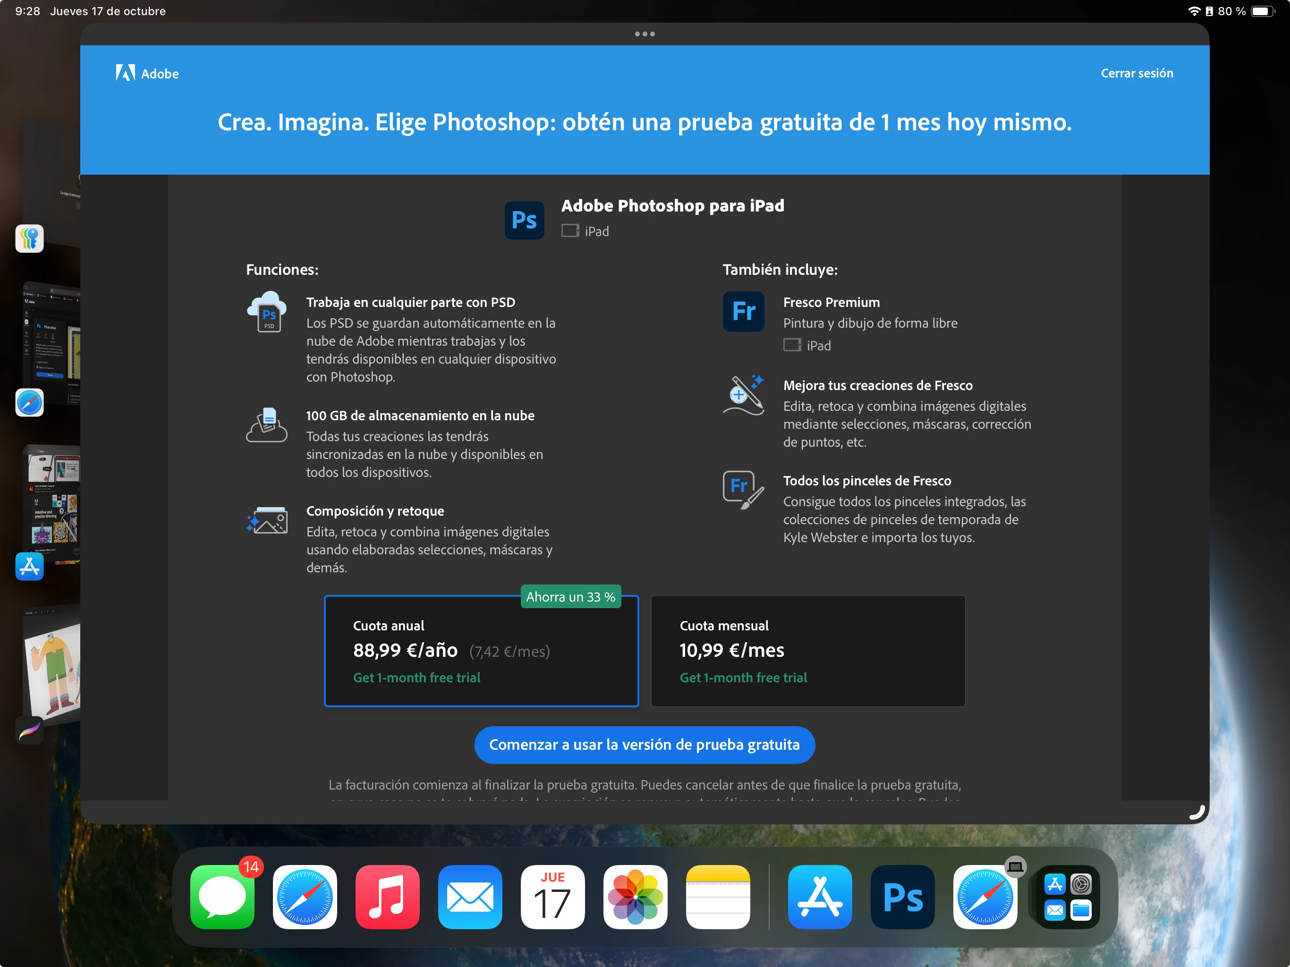The width and height of the screenshot is (1290, 967).
Task: Open Calendar showing JUE 17
Action: 552,897
